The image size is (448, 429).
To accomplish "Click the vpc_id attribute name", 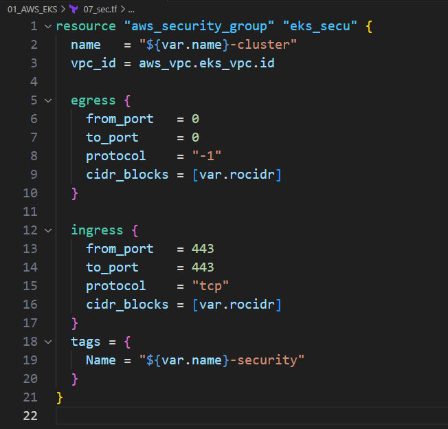I will (x=93, y=63).
